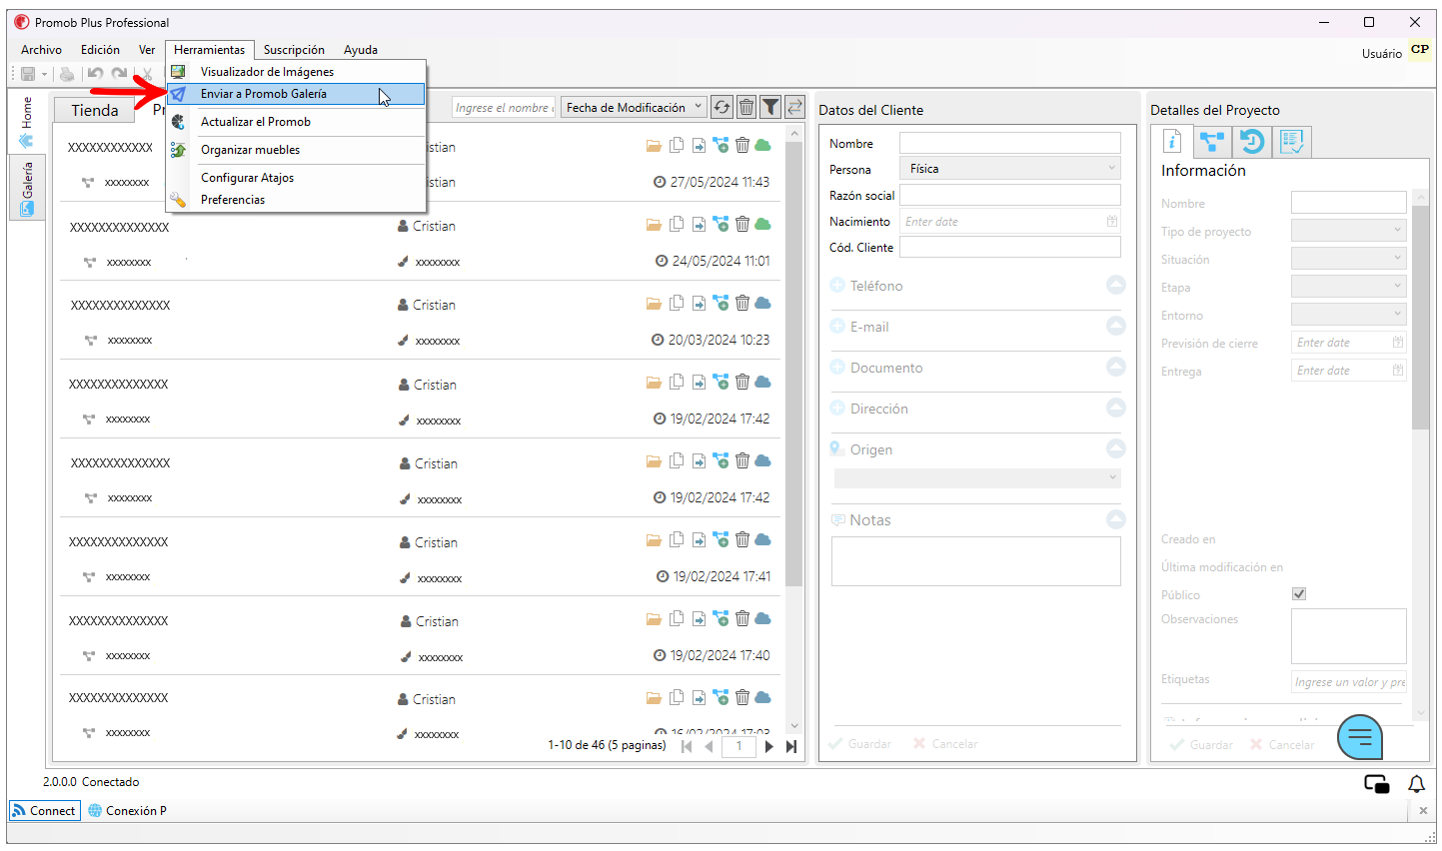Click the history tab icon in project details
Viewport: 1442px width, 851px height.
[x=1252, y=141]
